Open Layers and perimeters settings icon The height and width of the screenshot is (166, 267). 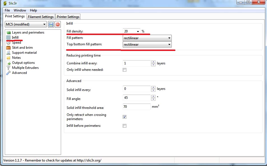click(8, 32)
